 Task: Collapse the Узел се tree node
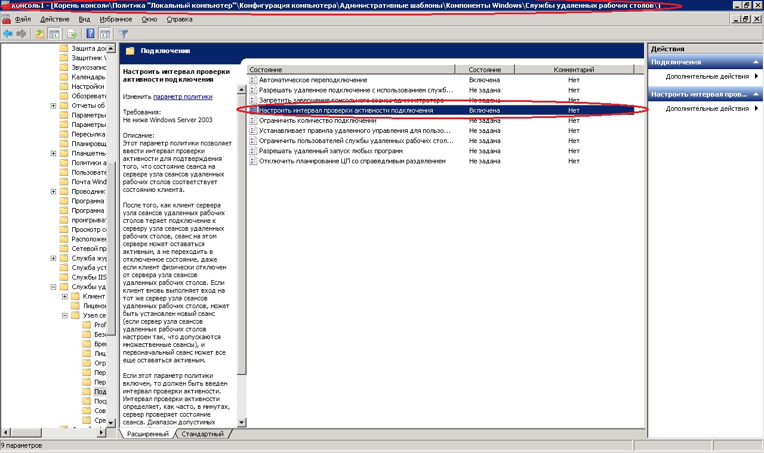[x=65, y=315]
